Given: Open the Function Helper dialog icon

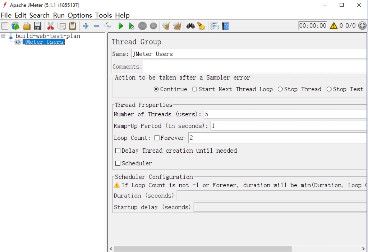Looking at the screenshot, I should (214, 26).
